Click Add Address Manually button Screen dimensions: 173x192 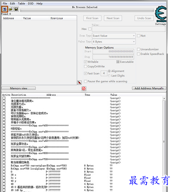[149, 88]
